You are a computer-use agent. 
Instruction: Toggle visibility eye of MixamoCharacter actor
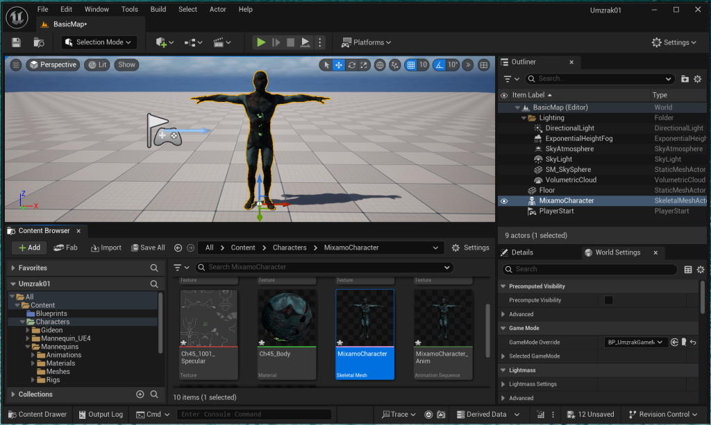pyautogui.click(x=504, y=201)
